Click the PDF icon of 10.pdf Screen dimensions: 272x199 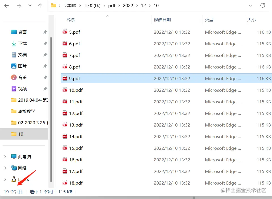65,90
